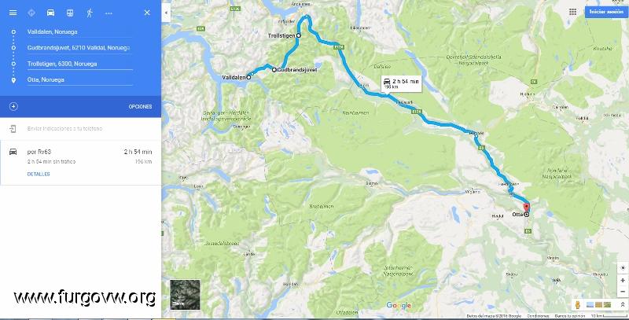Select walking travel mode
Viewport: 629px width, 320px height.
[x=90, y=13]
